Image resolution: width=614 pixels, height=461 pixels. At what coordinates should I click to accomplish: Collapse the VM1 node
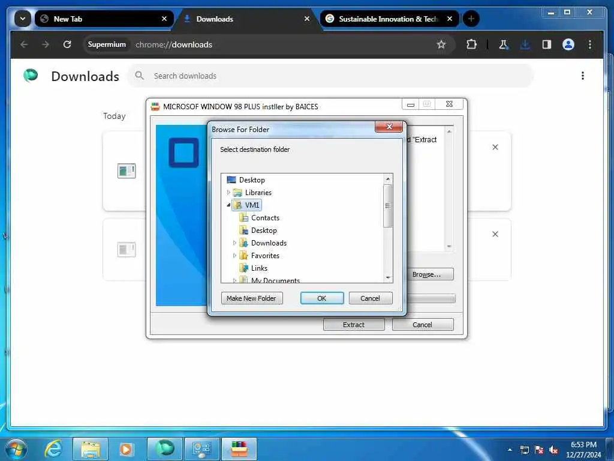228,205
